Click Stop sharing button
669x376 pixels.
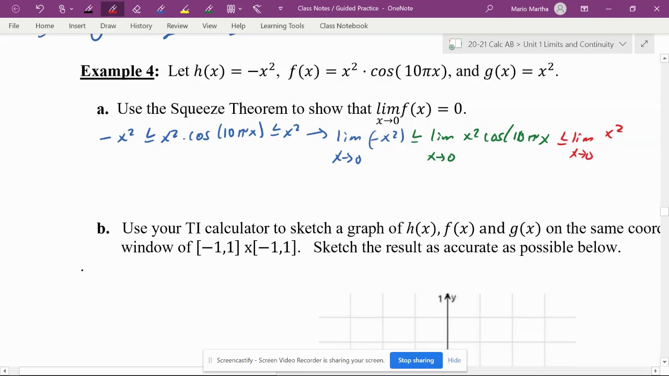coord(416,360)
